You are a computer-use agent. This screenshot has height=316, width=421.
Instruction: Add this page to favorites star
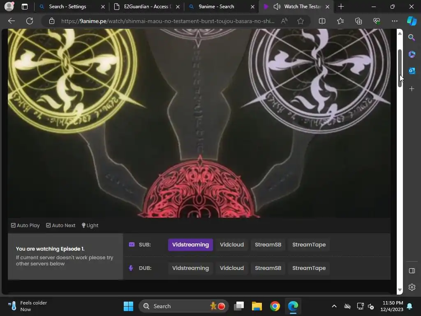coord(301,21)
